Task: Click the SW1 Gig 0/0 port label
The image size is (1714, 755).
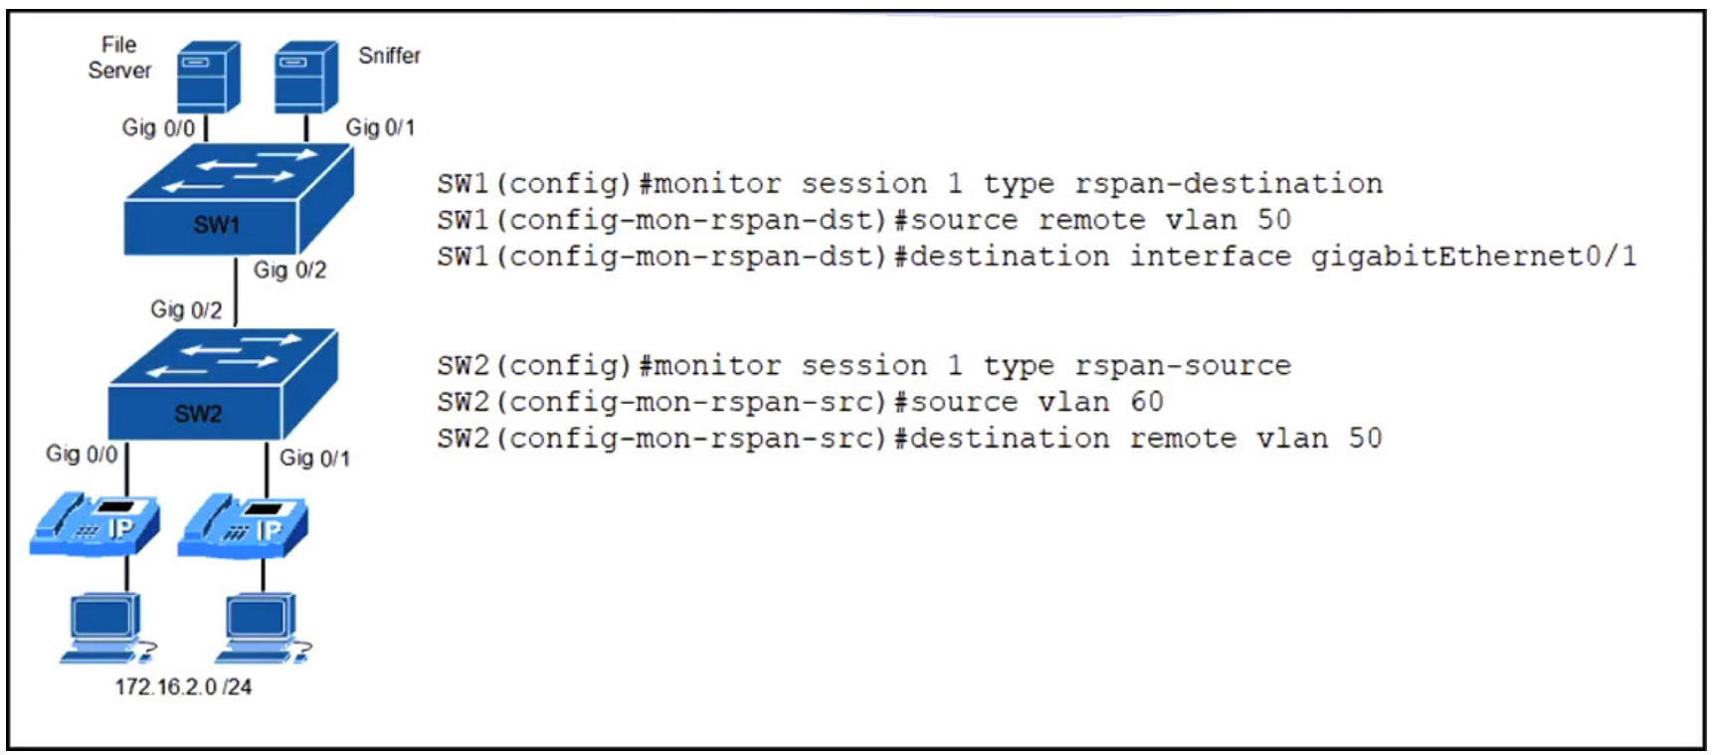Action: click(158, 127)
